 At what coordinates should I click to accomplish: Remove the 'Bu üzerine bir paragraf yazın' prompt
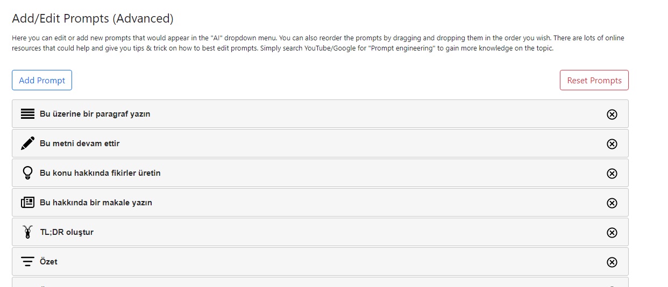click(x=612, y=114)
